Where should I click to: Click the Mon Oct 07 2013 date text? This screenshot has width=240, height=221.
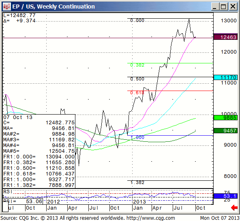tap(220, 218)
